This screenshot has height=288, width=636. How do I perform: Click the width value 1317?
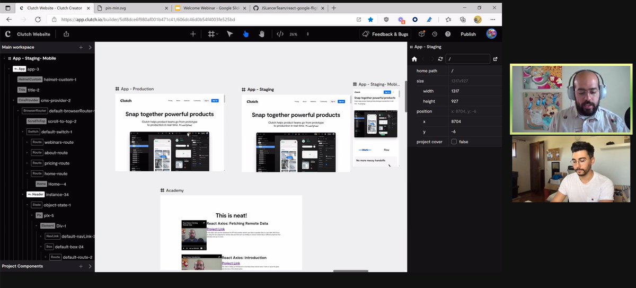[455, 91]
